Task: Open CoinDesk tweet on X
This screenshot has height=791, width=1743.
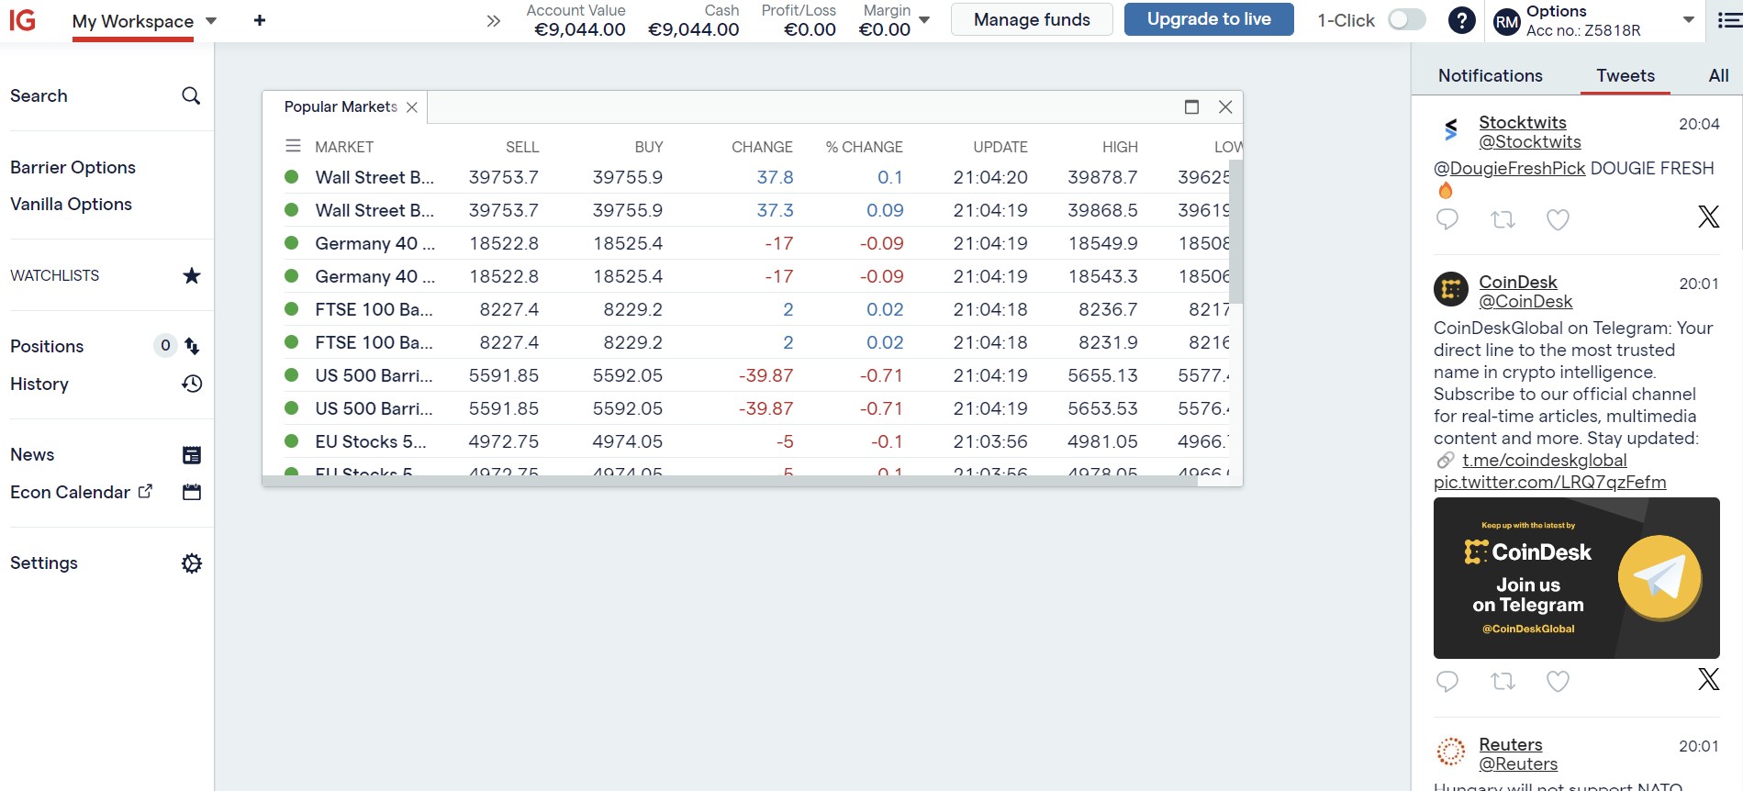Action: tap(1708, 679)
